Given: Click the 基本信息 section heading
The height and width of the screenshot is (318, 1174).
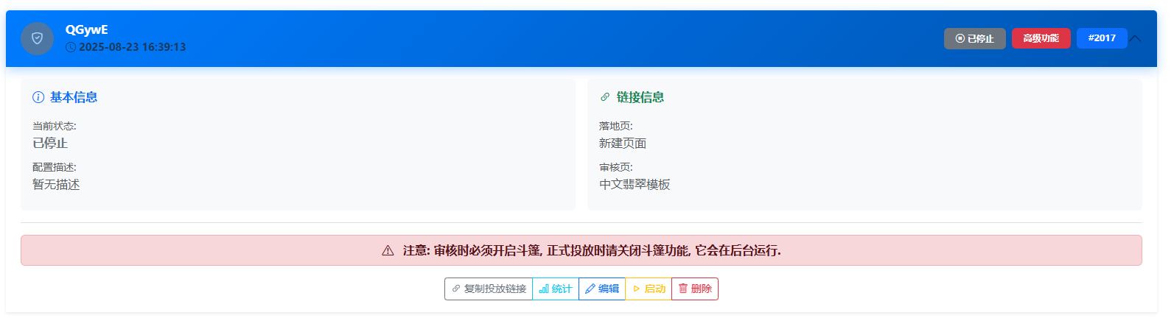Looking at the screenshot, I should point(74,97).
